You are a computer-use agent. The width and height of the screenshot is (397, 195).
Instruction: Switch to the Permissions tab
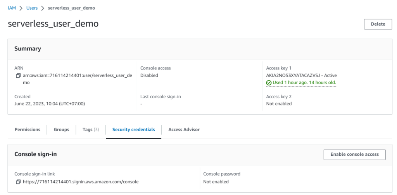click(27, 129)
